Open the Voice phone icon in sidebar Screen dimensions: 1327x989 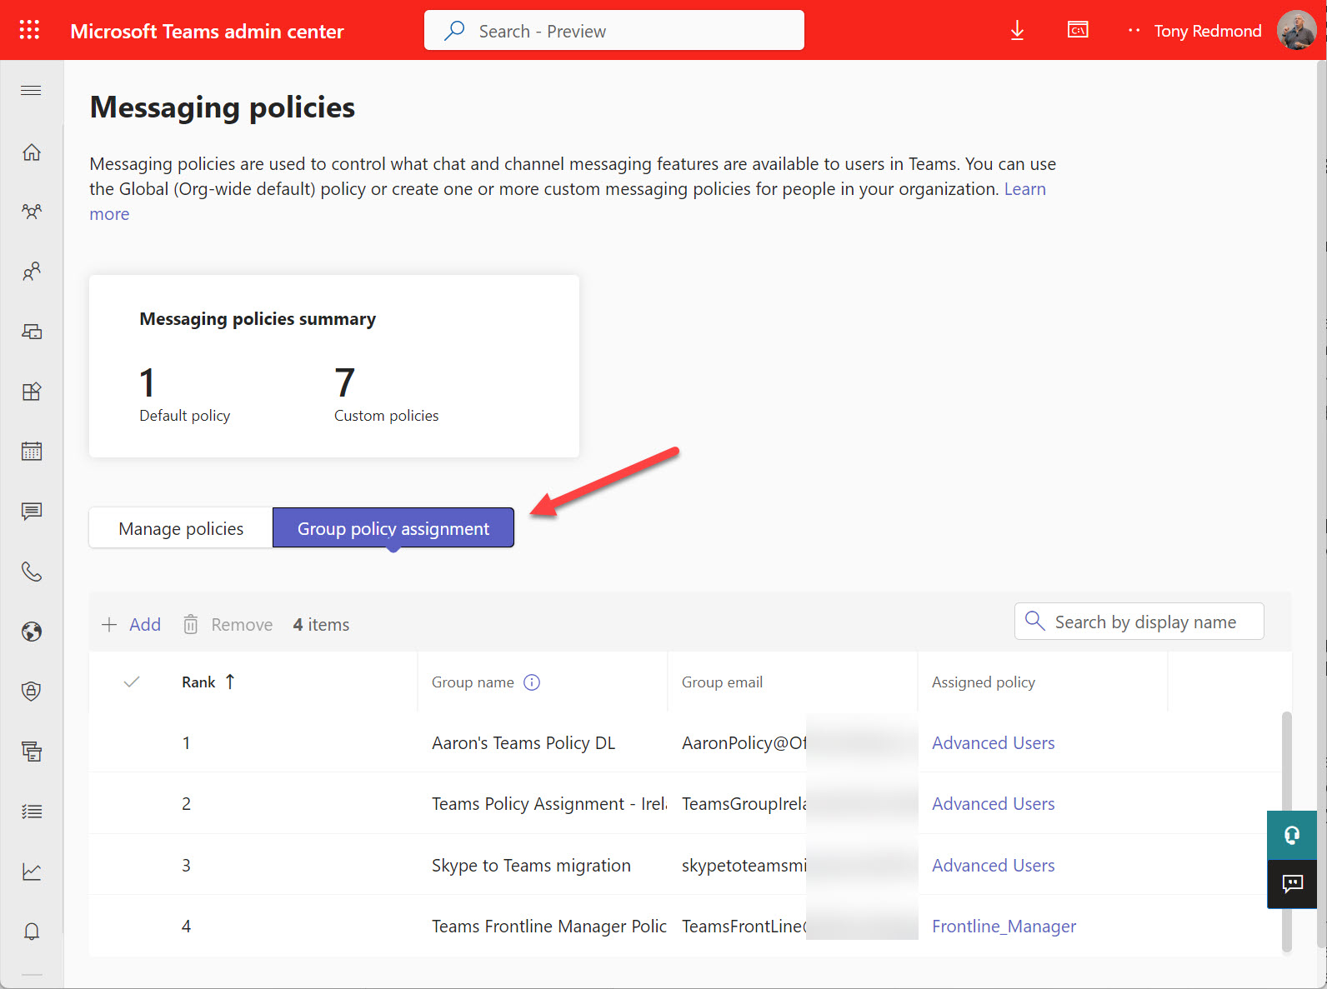pyautogui.click(x=32, y=572)
